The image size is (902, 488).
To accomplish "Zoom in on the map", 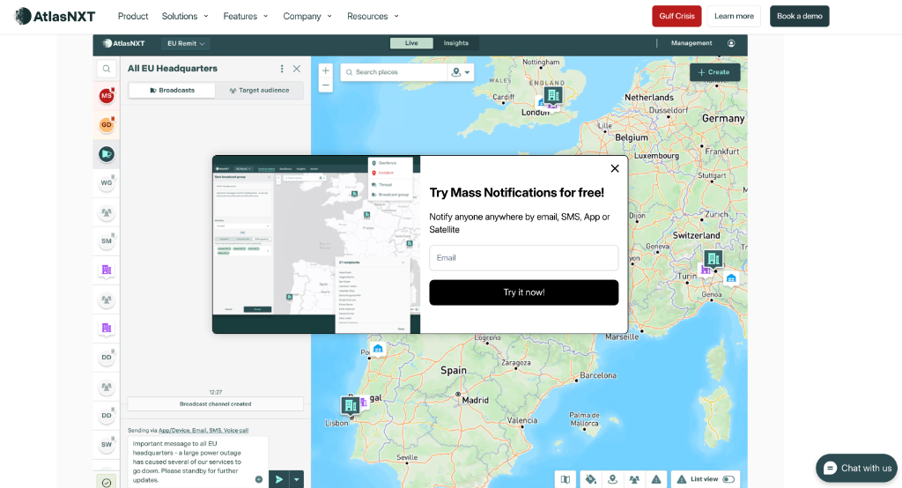I will click(326, 70).
